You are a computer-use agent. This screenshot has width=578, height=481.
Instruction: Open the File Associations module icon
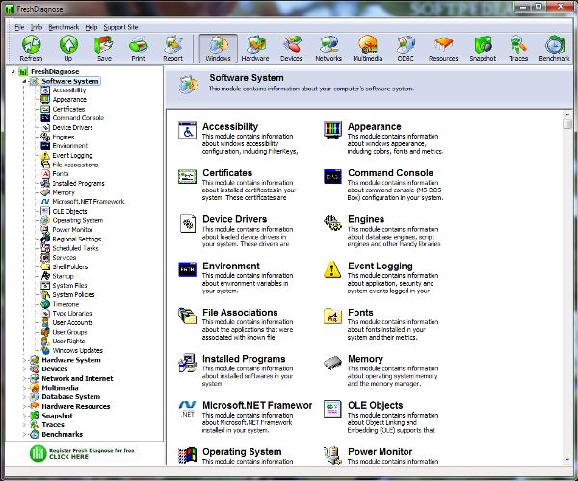[187, 316]
